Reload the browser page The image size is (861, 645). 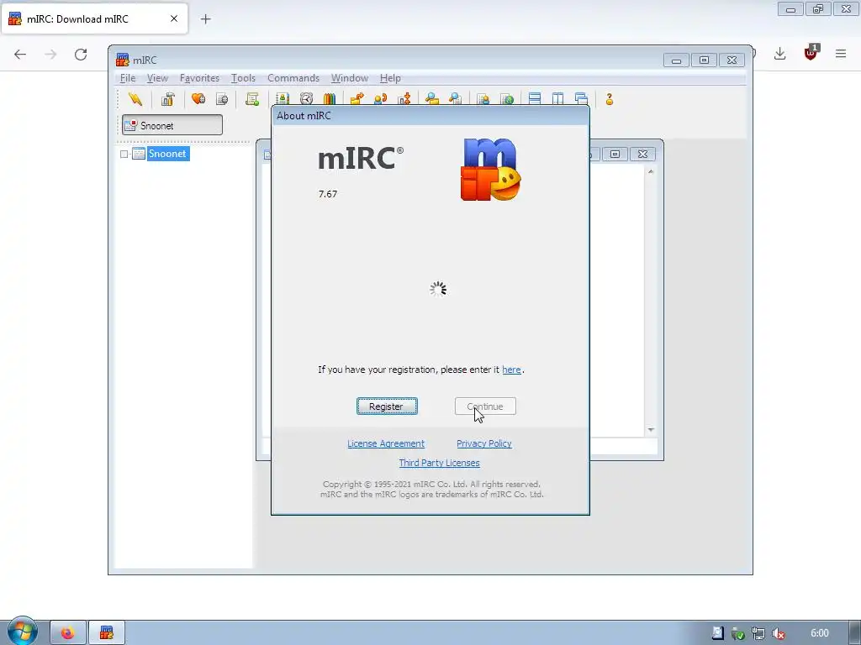pyautogui.click(x=81, y=54)
